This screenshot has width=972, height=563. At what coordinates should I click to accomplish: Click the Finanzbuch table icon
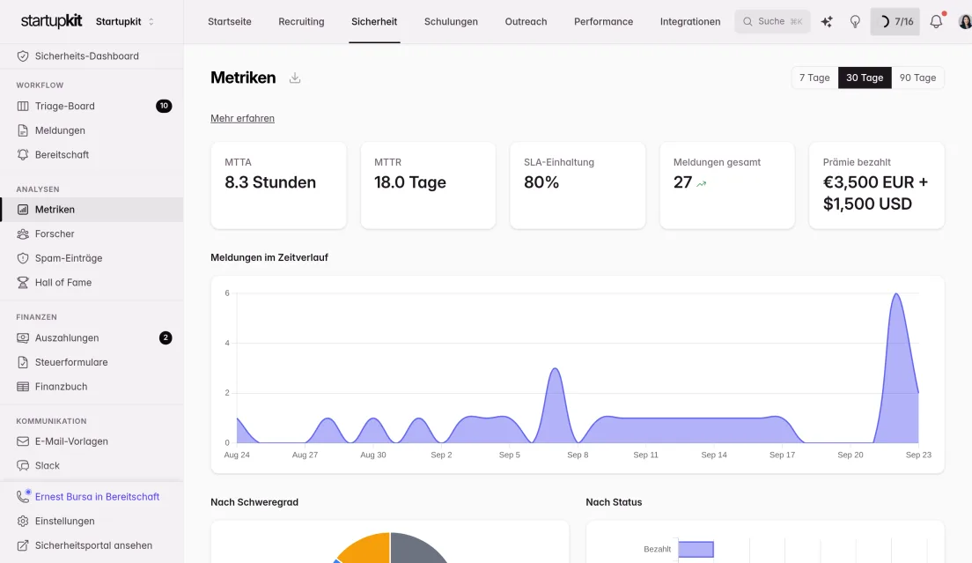23,386
